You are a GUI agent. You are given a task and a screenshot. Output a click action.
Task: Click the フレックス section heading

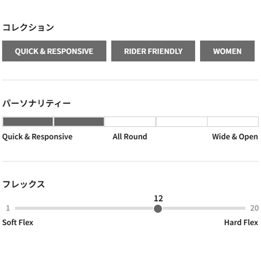coord(24,184)
